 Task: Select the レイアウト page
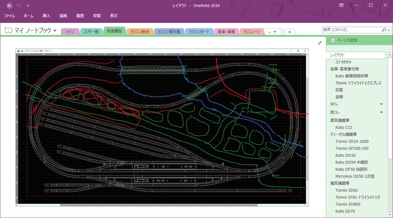355,55
